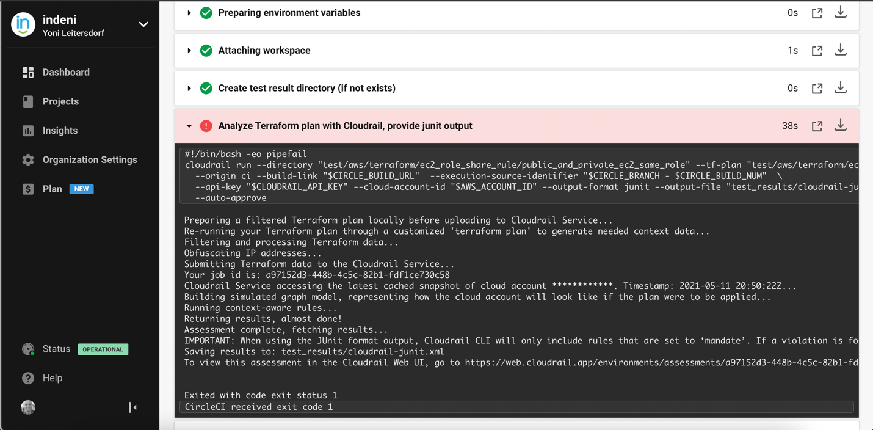Image resolution: width=873 pixels, height=430 pixels.
Task: Click the Status OPERATIONAL link
Action: click(75, 349)
